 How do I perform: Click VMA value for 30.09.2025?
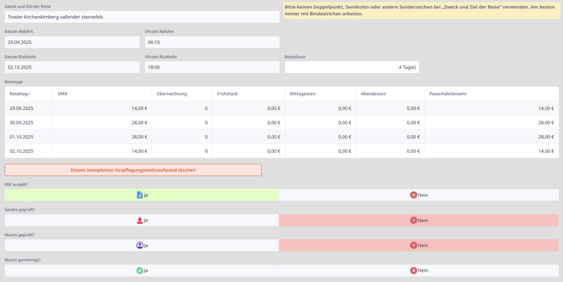point(102,123)
